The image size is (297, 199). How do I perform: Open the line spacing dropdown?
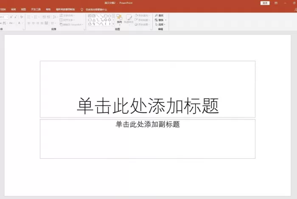(x=55, y=17)
